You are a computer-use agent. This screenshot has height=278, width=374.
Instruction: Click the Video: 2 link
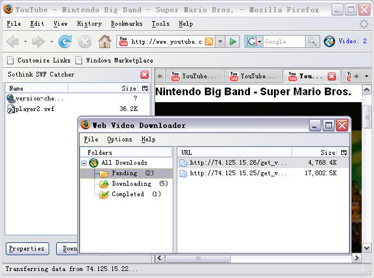pyautogui.click(x=352, y=41)
